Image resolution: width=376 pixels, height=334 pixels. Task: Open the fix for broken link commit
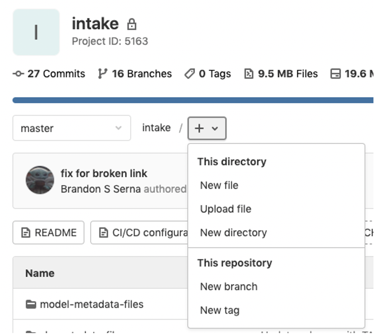pos(104,173)
